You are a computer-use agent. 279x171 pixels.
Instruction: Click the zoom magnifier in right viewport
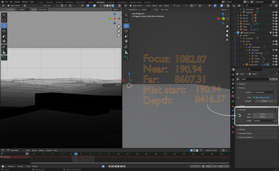tap(227, 27)
